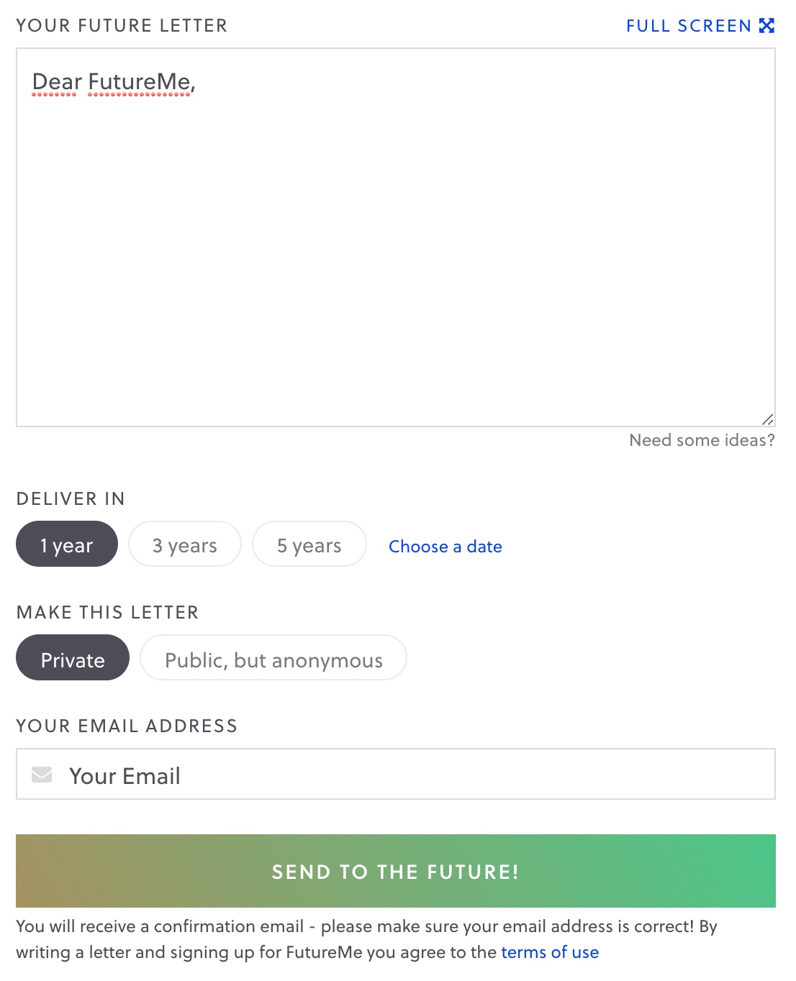Click the DELIVER IN section label

coord(71,499)
